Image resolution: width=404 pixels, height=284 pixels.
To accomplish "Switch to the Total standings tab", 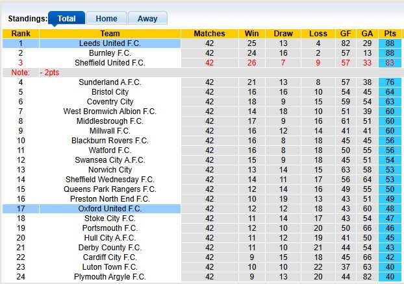I will 66,19.
